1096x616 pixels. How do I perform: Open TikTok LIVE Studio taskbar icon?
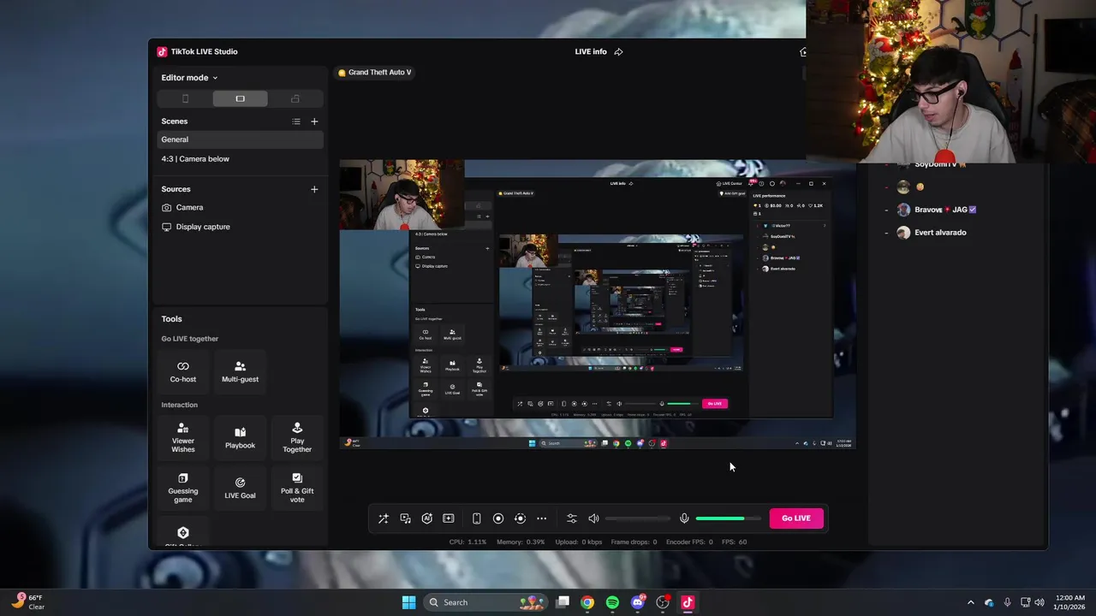[687, 602]
